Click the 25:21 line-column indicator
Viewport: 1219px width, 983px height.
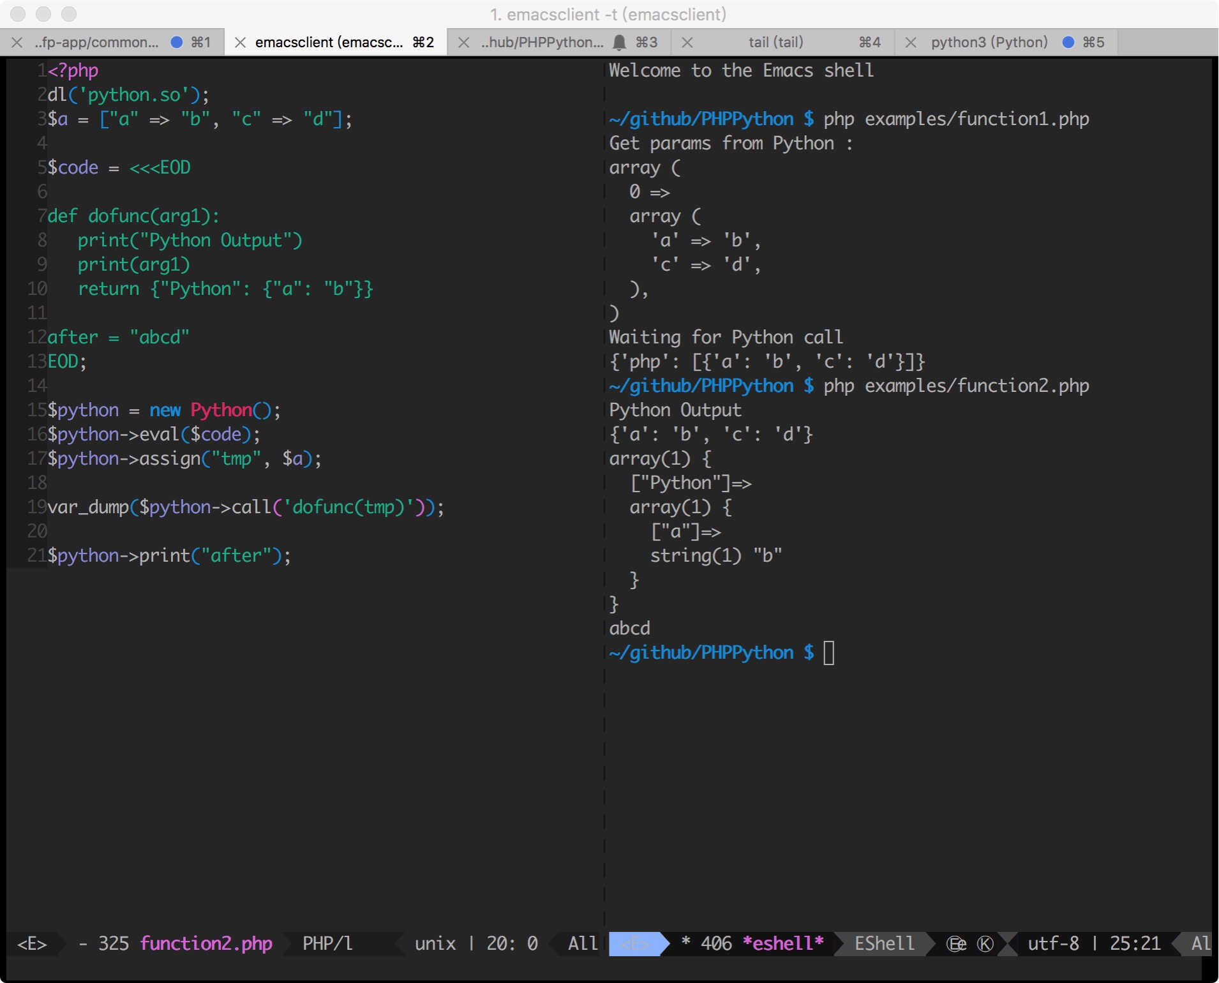tap(1136, 943)
